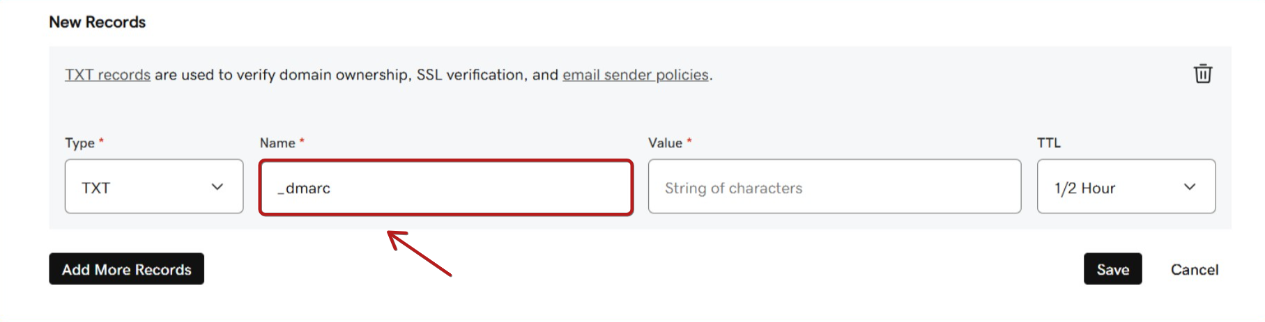Follow the email sender policies link
The image size is (1265, 322).
pyautogui.click(x=635, y=75)
